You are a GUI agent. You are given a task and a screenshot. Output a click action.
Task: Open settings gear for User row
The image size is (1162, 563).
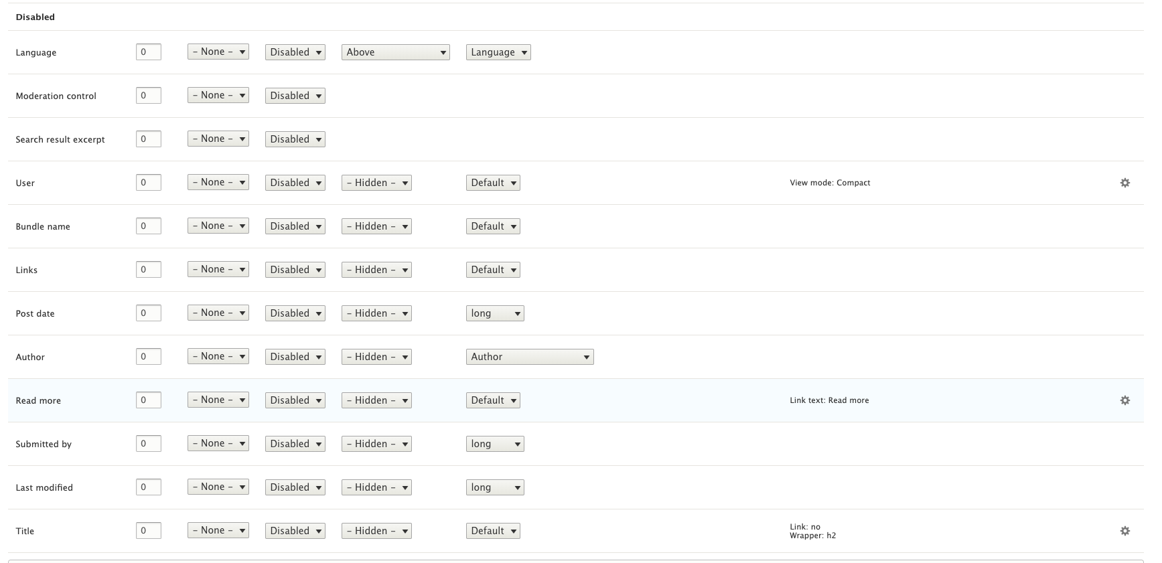click(1124, 183)
